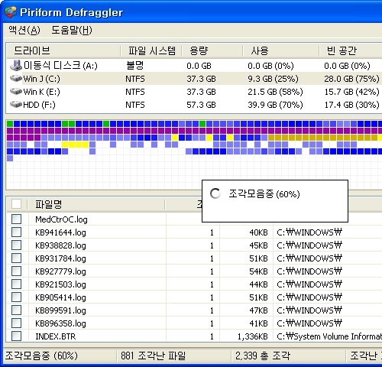Click the first green block in the drive map
This screenshot has width=382, height=367.
[x=10, y=124]
